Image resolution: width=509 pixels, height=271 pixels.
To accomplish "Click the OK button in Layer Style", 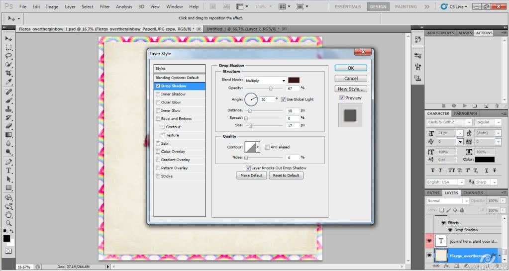I will [351, 68].
